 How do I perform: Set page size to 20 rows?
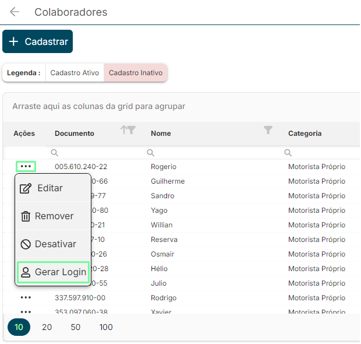tap(47, 327)
